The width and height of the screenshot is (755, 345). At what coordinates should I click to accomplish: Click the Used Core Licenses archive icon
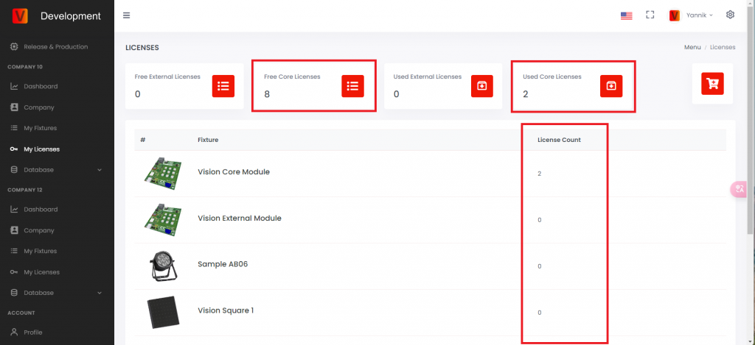pos(611,86)
